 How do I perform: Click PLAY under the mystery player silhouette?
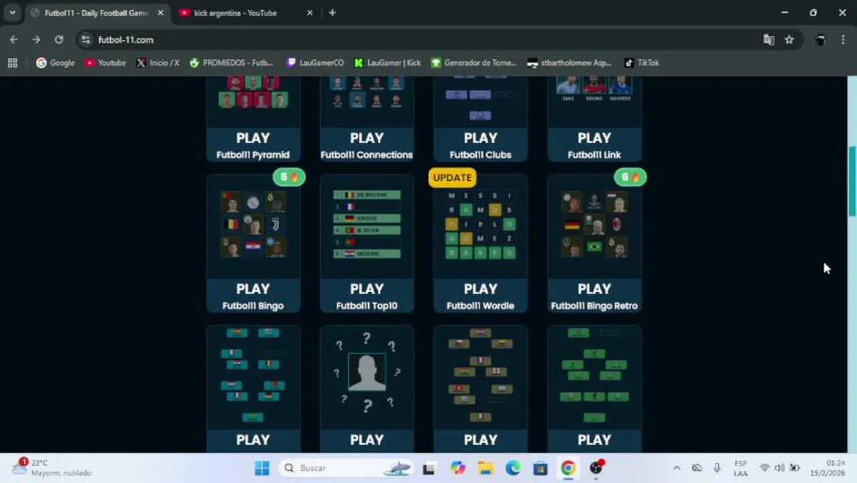click(367, 440)
